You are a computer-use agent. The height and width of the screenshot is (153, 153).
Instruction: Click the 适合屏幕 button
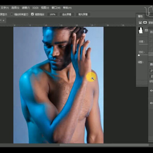67,14
